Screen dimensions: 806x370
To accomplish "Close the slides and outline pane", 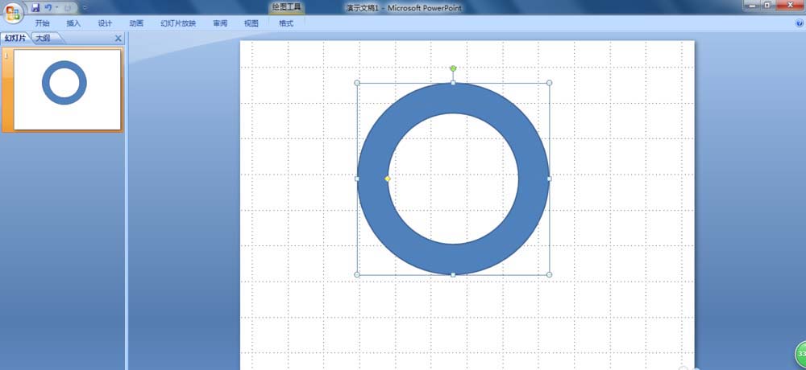I will click(x=118, y=39).
